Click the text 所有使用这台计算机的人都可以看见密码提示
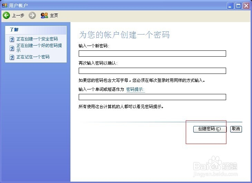Screen dimensions: 252x183 (121, 106)
